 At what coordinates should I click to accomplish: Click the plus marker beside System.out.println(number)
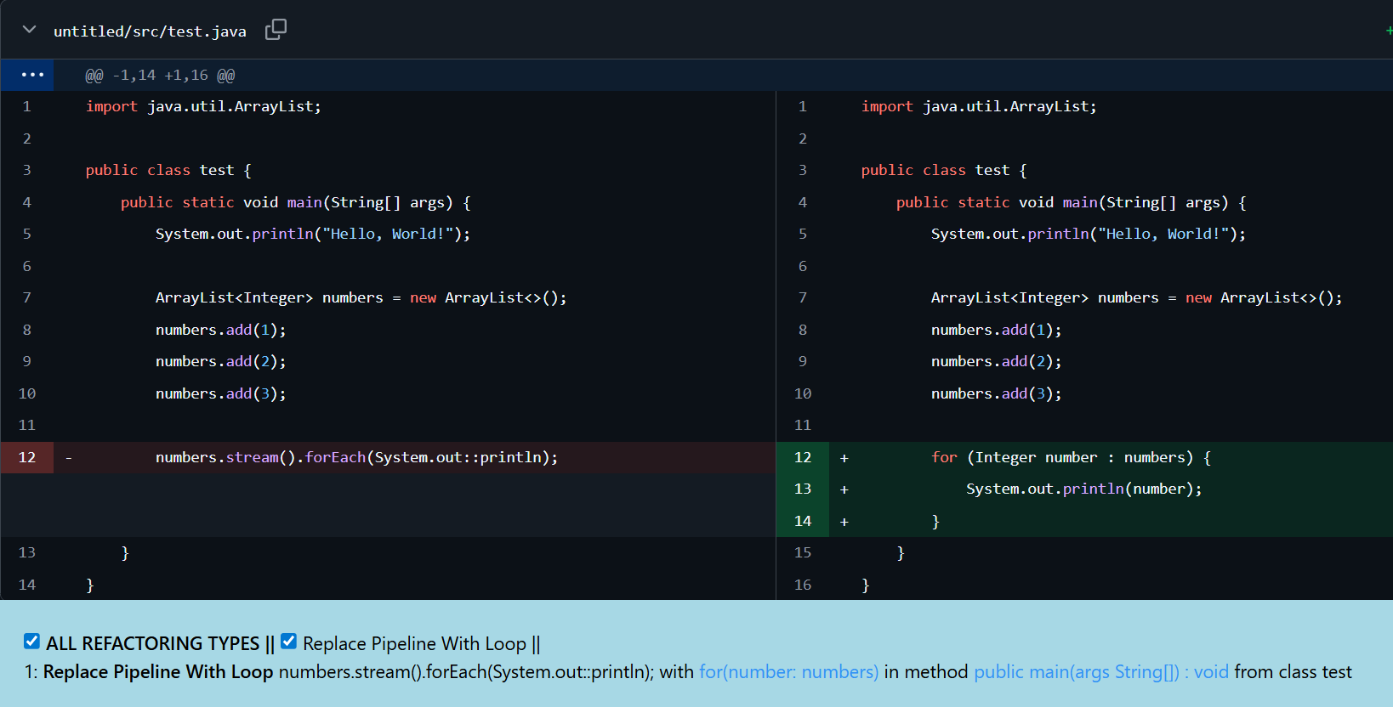point(844,489)
